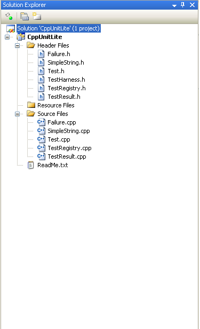Select the TestRegistry.cpp file name
Image resolution: width=200 pixels, height=329 pixels.
pyautogui.click(x=69, y=148)
